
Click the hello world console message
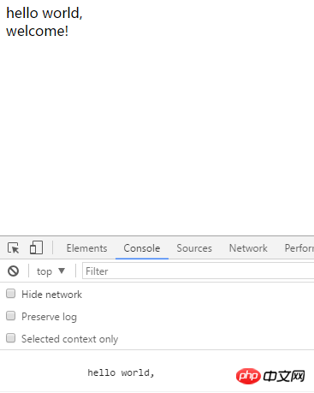121,372
